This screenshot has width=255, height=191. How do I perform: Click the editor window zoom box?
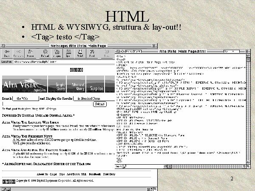pyautogui.click(x=246, y=51)
